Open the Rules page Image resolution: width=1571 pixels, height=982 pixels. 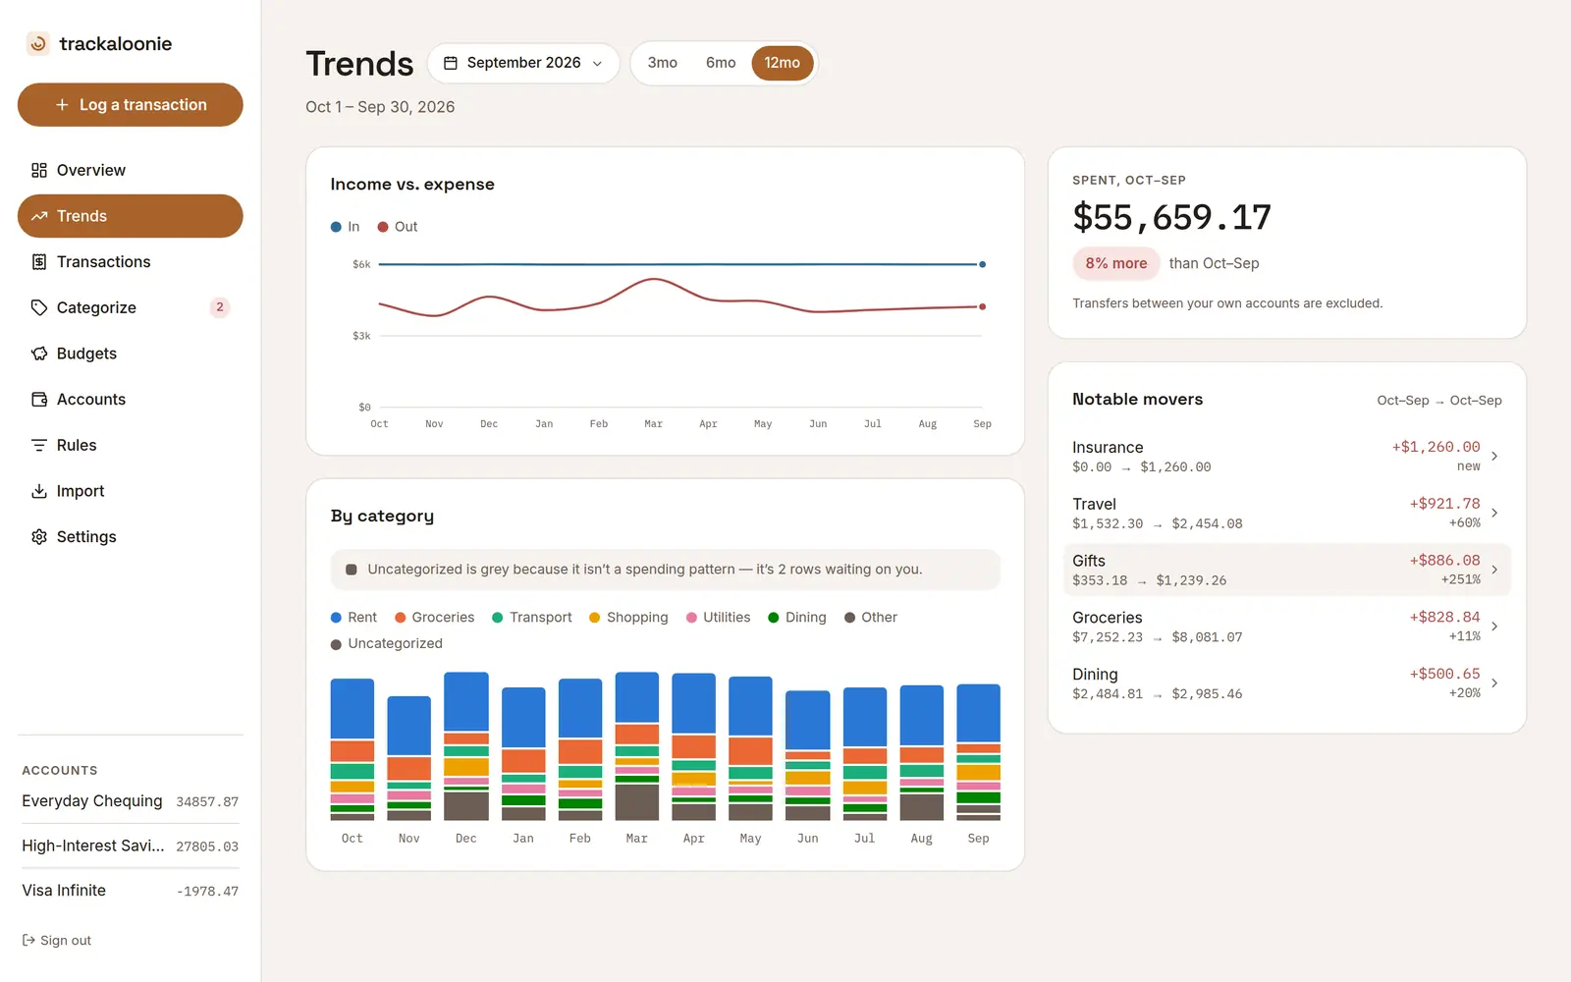click(131, 445)
